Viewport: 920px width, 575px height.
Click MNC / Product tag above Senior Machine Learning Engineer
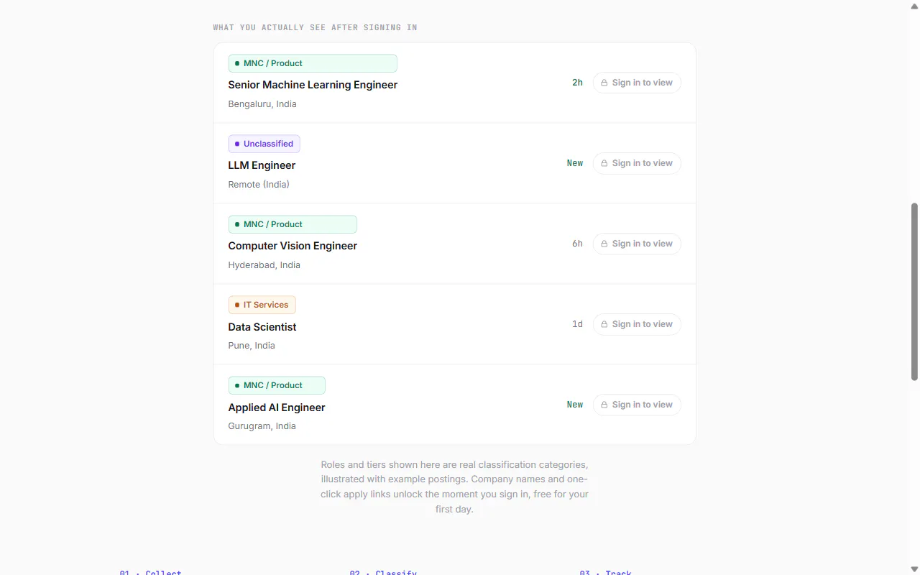[x=313, y=63]
